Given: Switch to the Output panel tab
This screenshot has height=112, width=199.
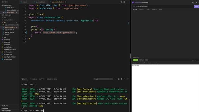Looking at the screenshot, I should 42,79.
